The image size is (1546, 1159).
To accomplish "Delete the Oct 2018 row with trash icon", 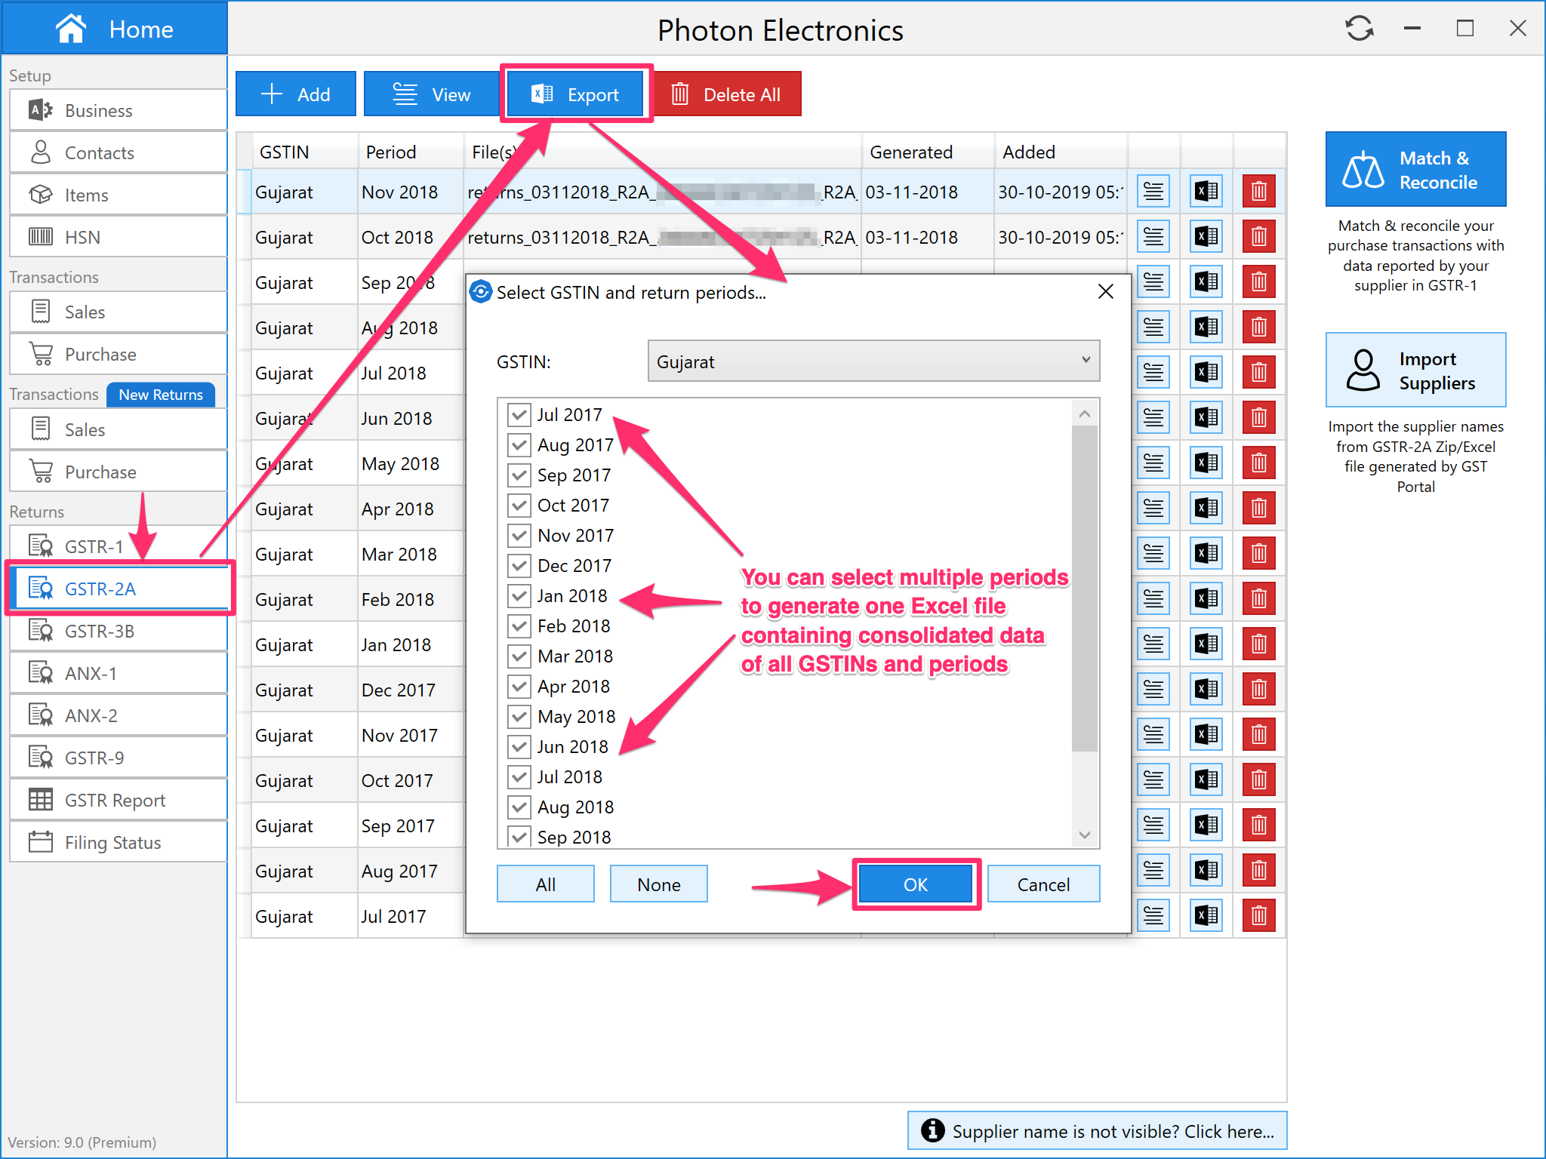I will (1258, 237).
